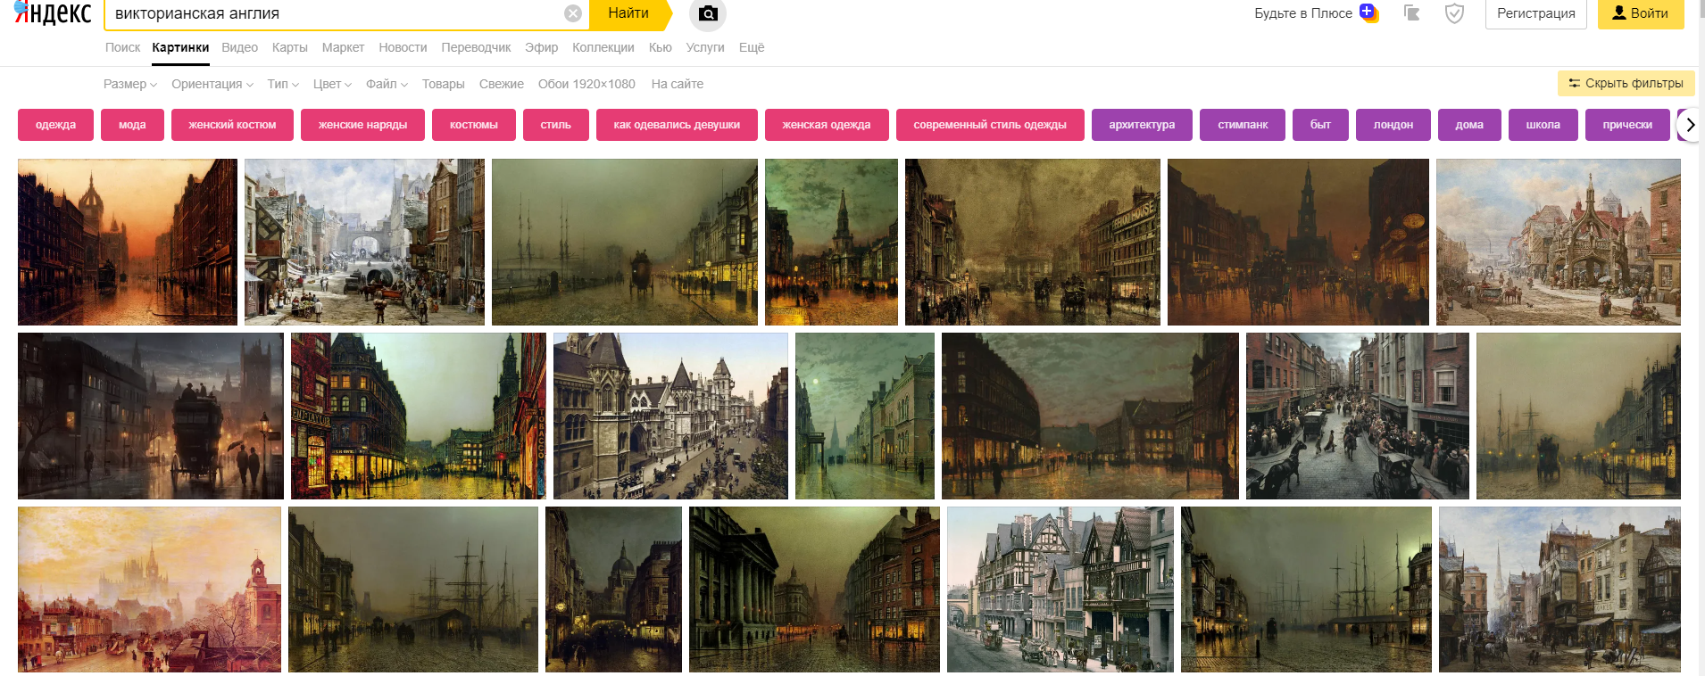The width and height of the screenshot is (1705, 676).
Task: Open search by image camera icon
Action: click(708, 13)
